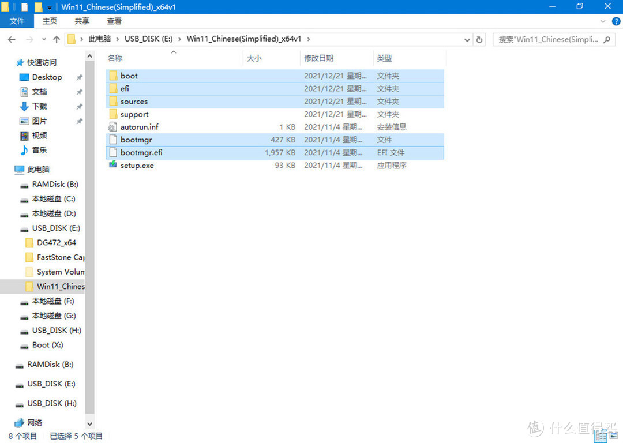This screenshot has height=443, width=623.
Task: Select the autorun.inf file icon
Action: click(x=113, y=127)
